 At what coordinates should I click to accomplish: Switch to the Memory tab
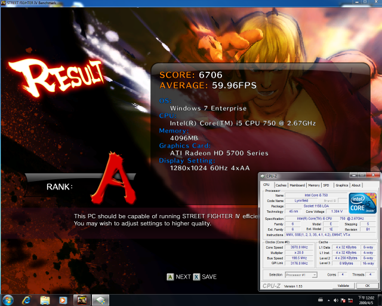coord(314,185)
